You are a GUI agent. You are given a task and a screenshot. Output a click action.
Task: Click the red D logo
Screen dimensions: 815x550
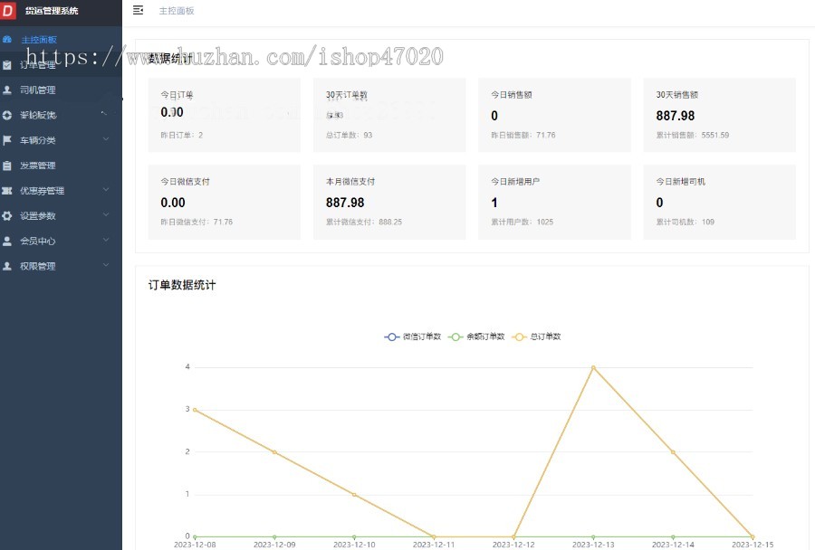8,10
